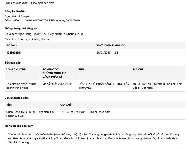
Task: Click the registration time 20/01/2017 14:33
Action: 107,53
